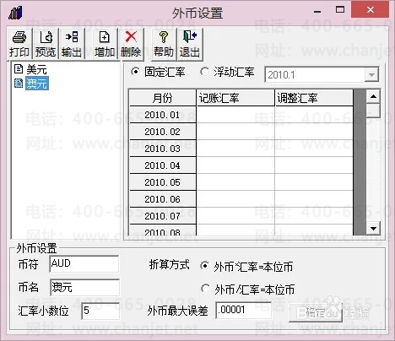Add a new currency with 增加
This screenshot has width=395, height=341.
pos(105,44)
